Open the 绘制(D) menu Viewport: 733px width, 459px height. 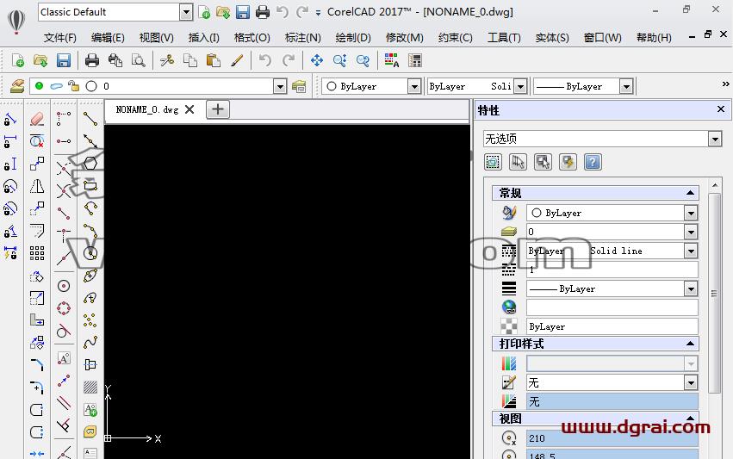[x=353, y=37]
